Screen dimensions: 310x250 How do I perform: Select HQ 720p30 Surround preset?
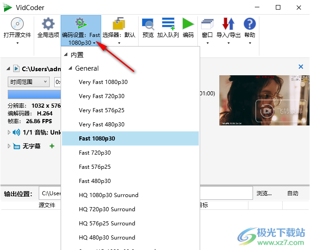click(x=130, y=209)
